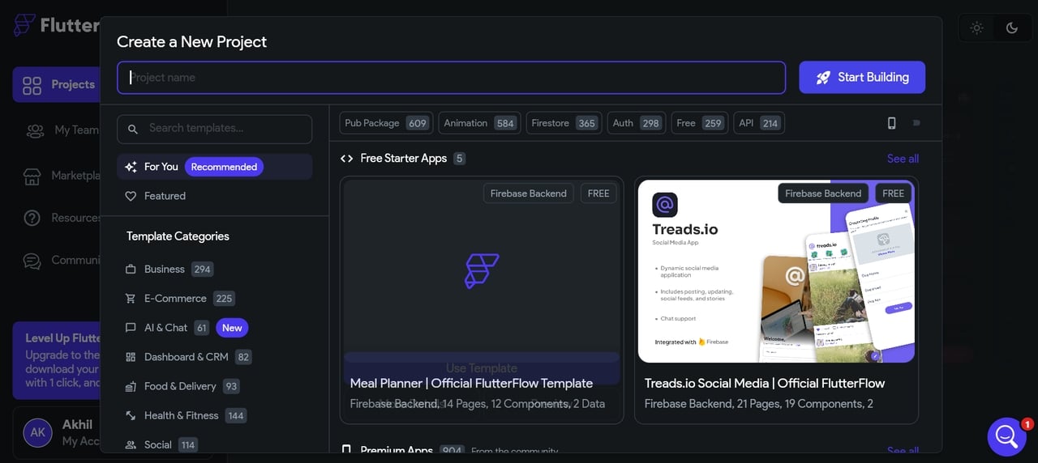The image size is (1038, 463).
Task: Click the Start Building button
Action: [862, 78]
